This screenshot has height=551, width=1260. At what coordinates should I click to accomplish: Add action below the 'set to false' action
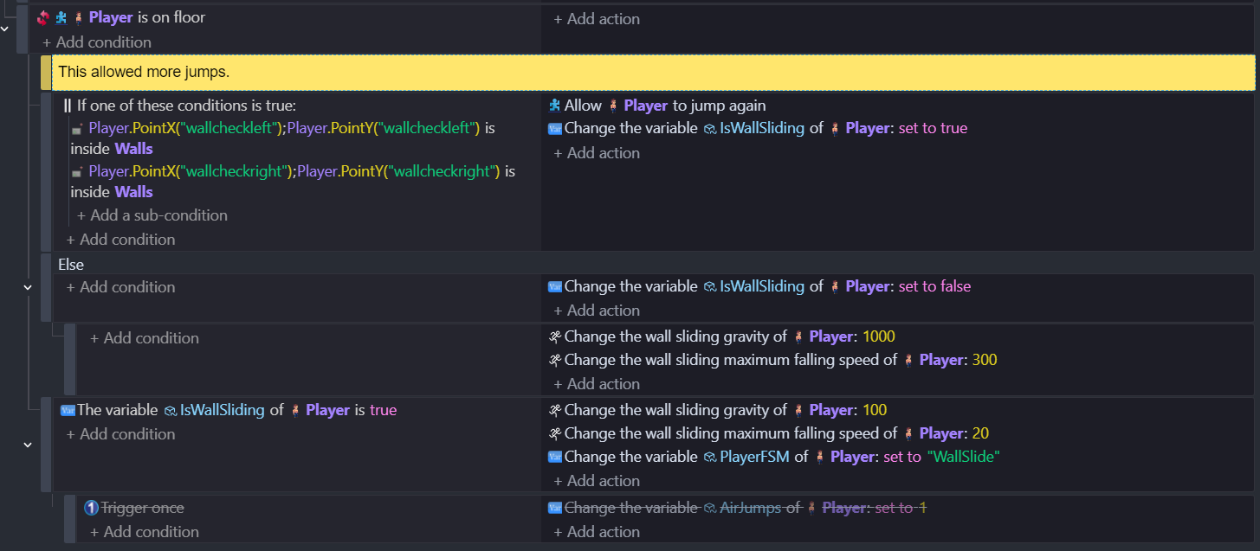pyautogui.click(x=597, y=311)
